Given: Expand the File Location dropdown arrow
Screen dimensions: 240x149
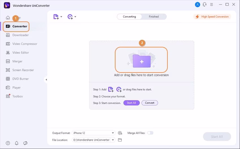Looking at the screenshot, I should (x=113, y=140).
